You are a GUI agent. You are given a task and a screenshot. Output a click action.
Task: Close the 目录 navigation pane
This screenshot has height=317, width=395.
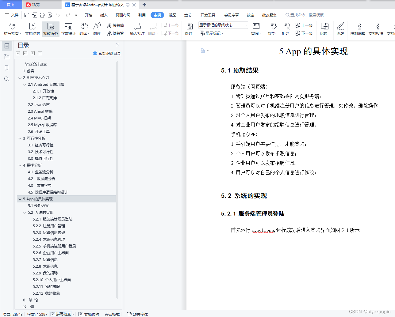click(x=117, y=45)
